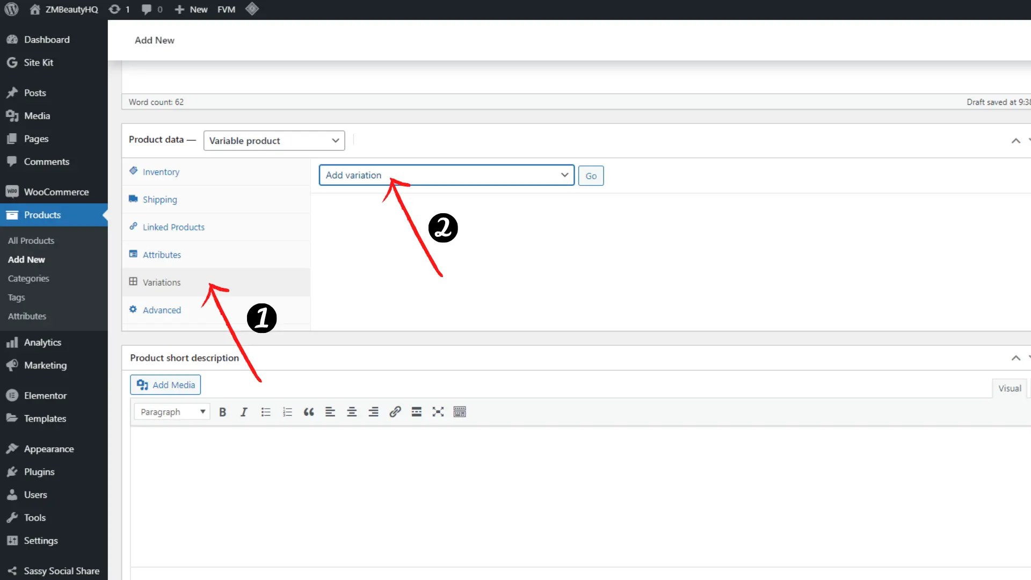Insert a bulleted list
This screenshot has width=1031, height=580.
tap(266, 412)
